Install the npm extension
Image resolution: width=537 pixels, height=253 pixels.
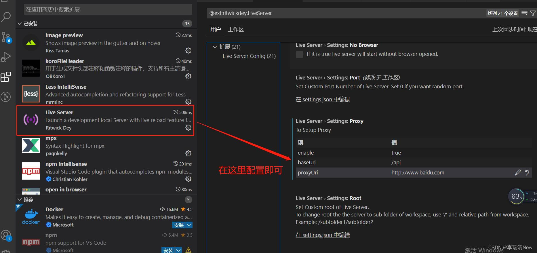coord(168,250)
